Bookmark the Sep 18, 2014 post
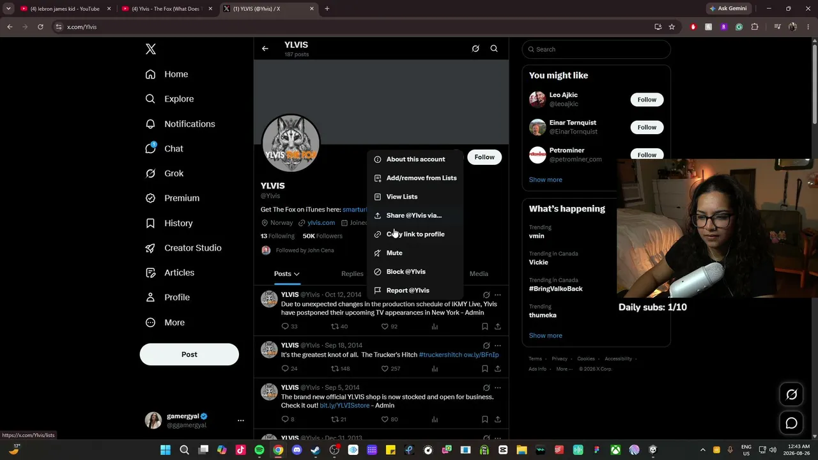Image resolution: width=818 pixels, height=460 pixels. click(x=485, y=369)
